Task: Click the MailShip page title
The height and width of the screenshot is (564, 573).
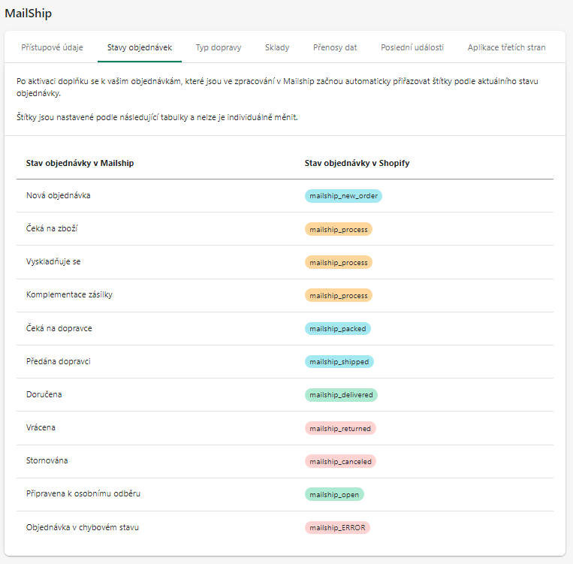Action: [x=28, y=14]
